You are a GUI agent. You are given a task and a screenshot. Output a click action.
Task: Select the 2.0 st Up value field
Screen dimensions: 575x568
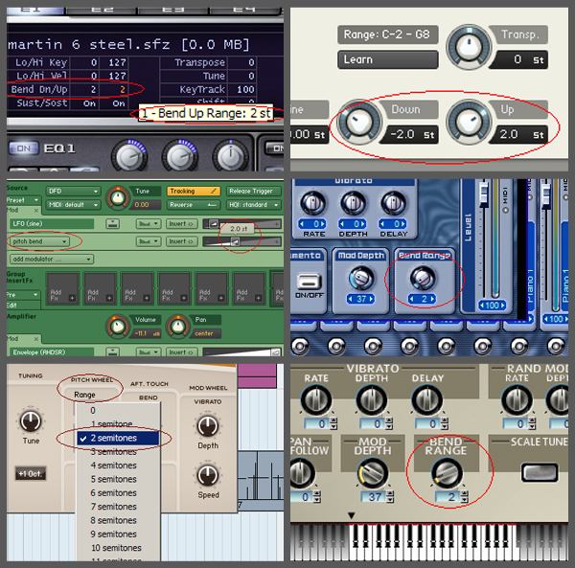pyautogui.click(x=520, y=134)
